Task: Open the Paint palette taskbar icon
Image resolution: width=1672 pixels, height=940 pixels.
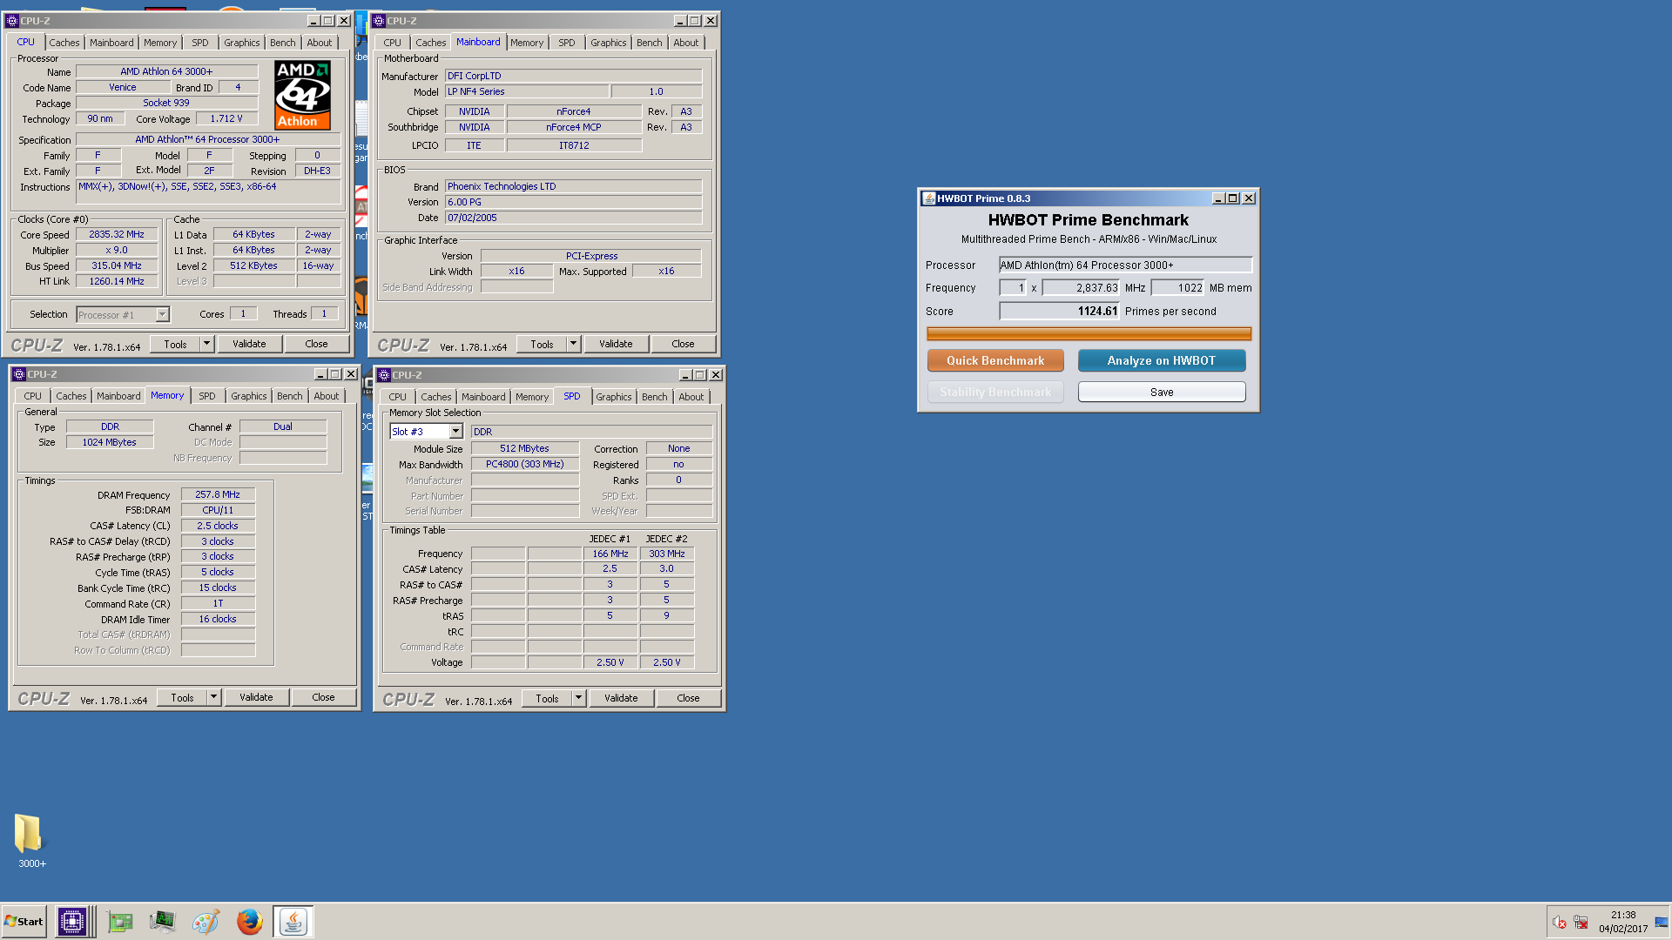Action: click(x=206, y=921)
